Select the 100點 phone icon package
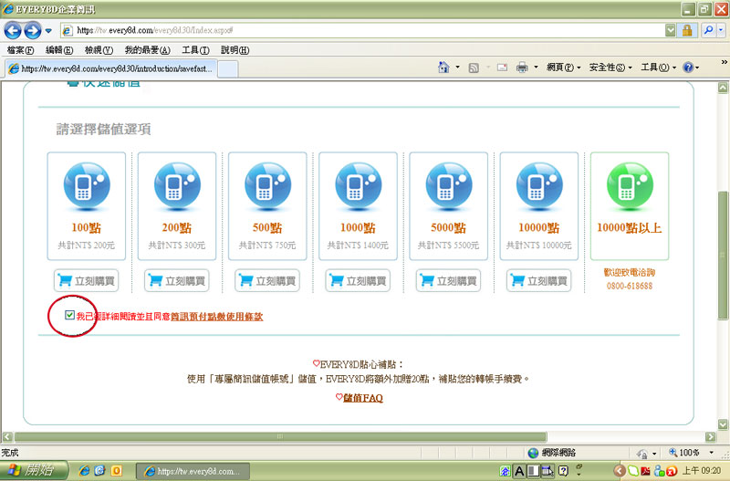This screenshot has height=481, width=730. (x=87, y=187)
